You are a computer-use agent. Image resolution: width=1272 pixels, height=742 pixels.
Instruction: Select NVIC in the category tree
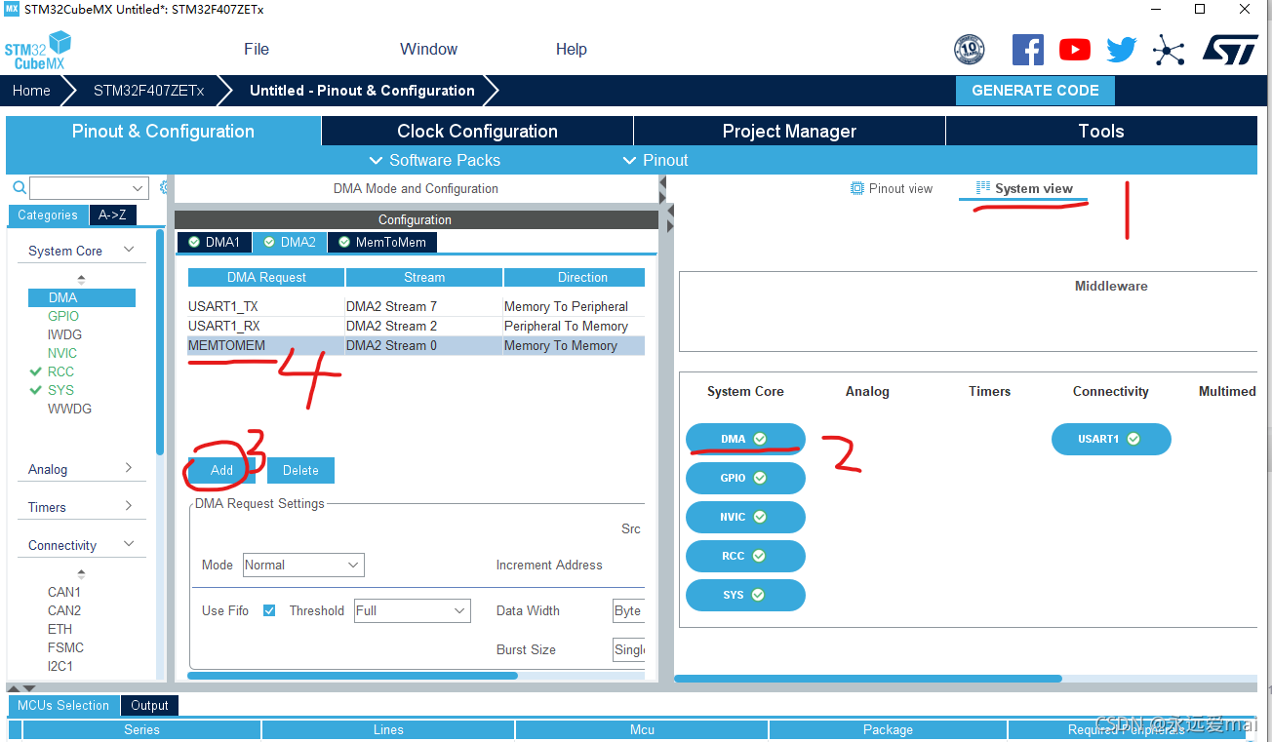[62, 353]
